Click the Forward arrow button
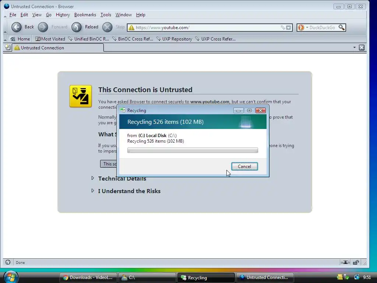377x283 pixels. [x=43, y=27]
